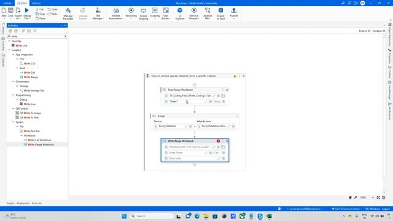The width and height of the screenshot is (393, 221).
Task: Click the Redo command
Action: [x=53, y=14]
